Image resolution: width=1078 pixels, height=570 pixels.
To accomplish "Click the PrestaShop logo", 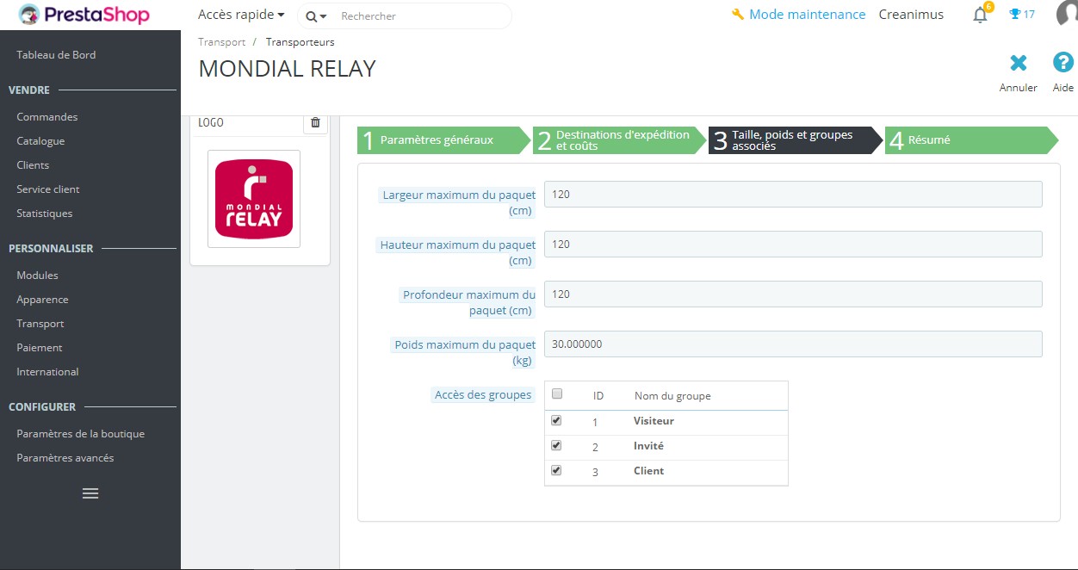I will pyautogui.click(x=84, y=15).
